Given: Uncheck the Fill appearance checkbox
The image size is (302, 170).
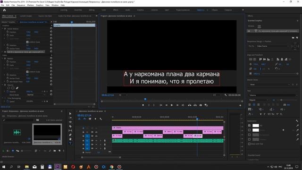Looking at the screenshot, I should [249, 126].
